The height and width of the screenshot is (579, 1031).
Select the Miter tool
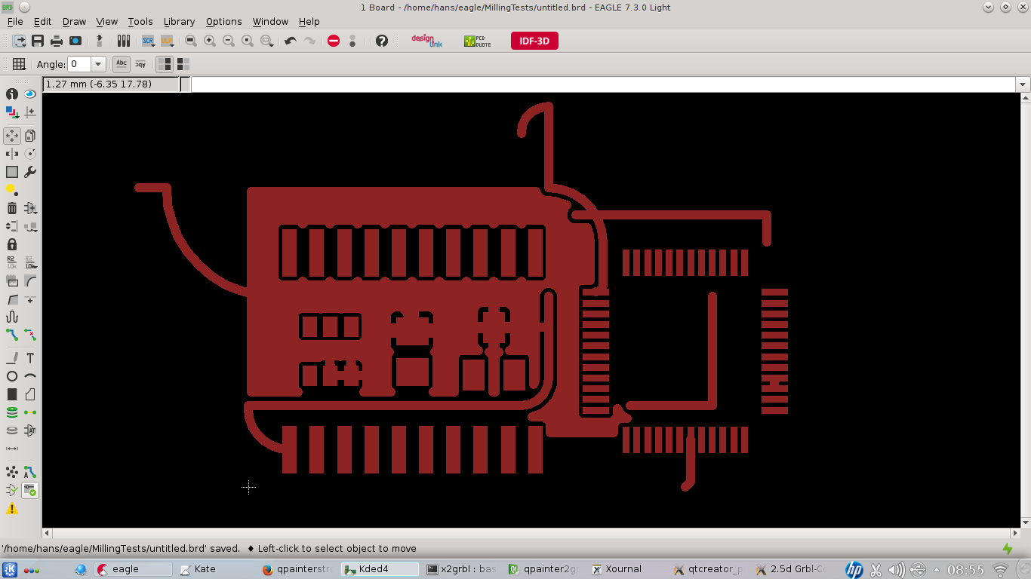(30, 280)
